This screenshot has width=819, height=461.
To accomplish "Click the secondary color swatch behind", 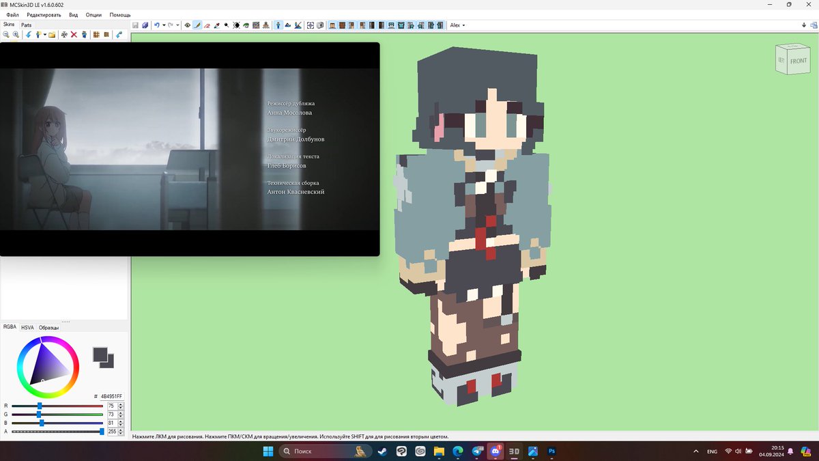I will tap(110, 363).
